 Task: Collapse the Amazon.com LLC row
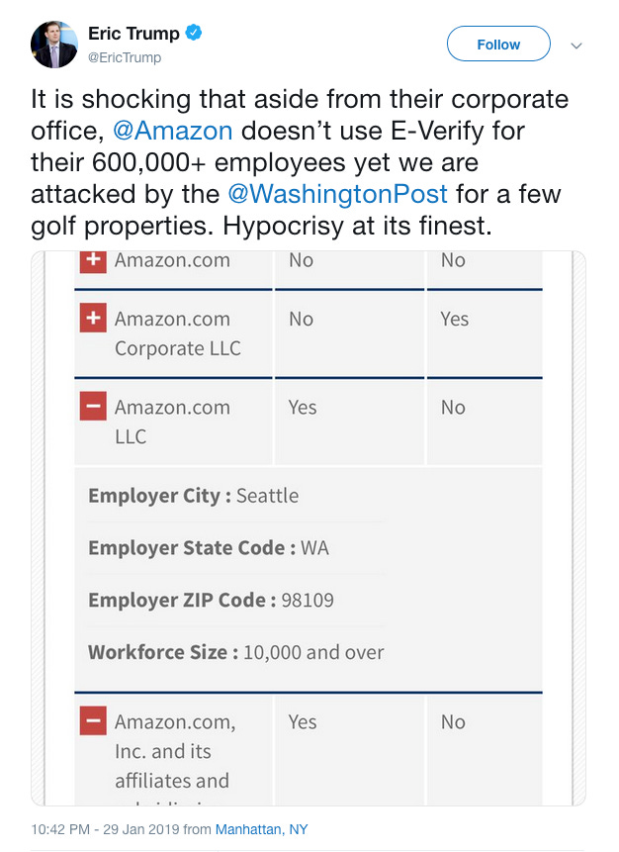[93, 407]
